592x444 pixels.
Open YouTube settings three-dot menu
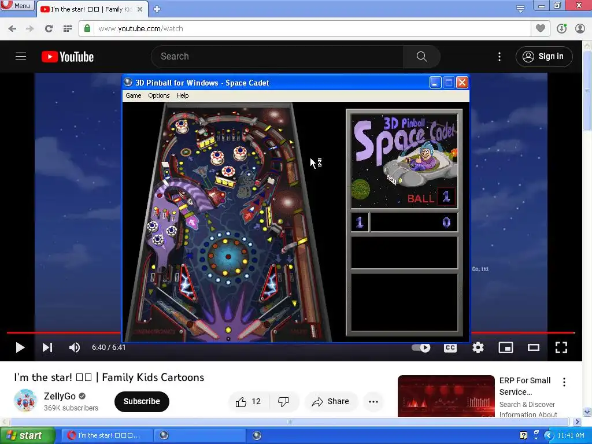499,57
